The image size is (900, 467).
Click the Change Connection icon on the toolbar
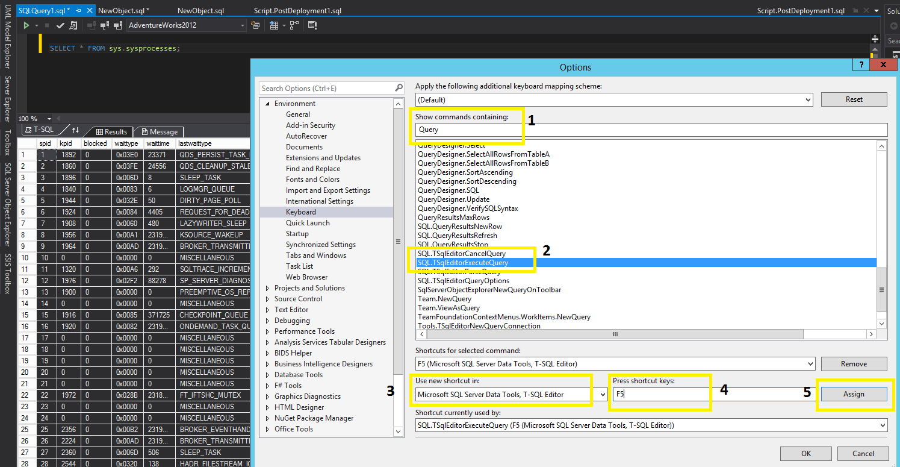pyautogui.click(x=118, y=25)
